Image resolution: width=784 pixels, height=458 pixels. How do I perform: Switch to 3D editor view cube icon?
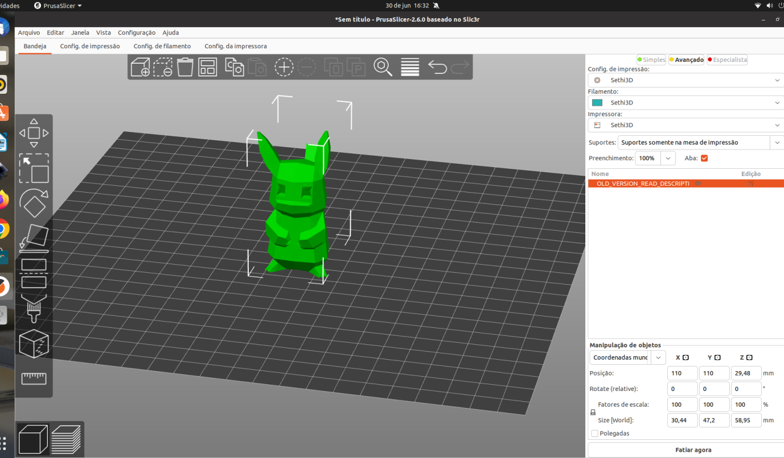point(34,439)
